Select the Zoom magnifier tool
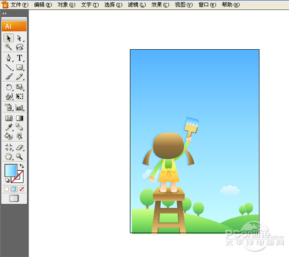 20,156
